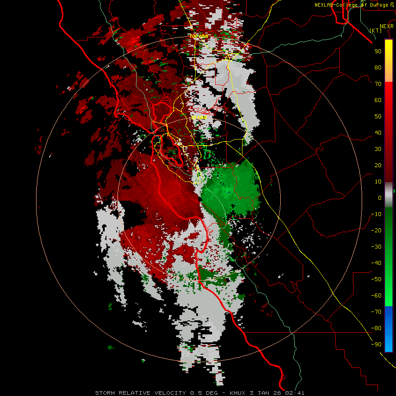Select the -90 value on velocity scale
The width and height of the screenshot is (396, 396).
click(x=376, y=345)
